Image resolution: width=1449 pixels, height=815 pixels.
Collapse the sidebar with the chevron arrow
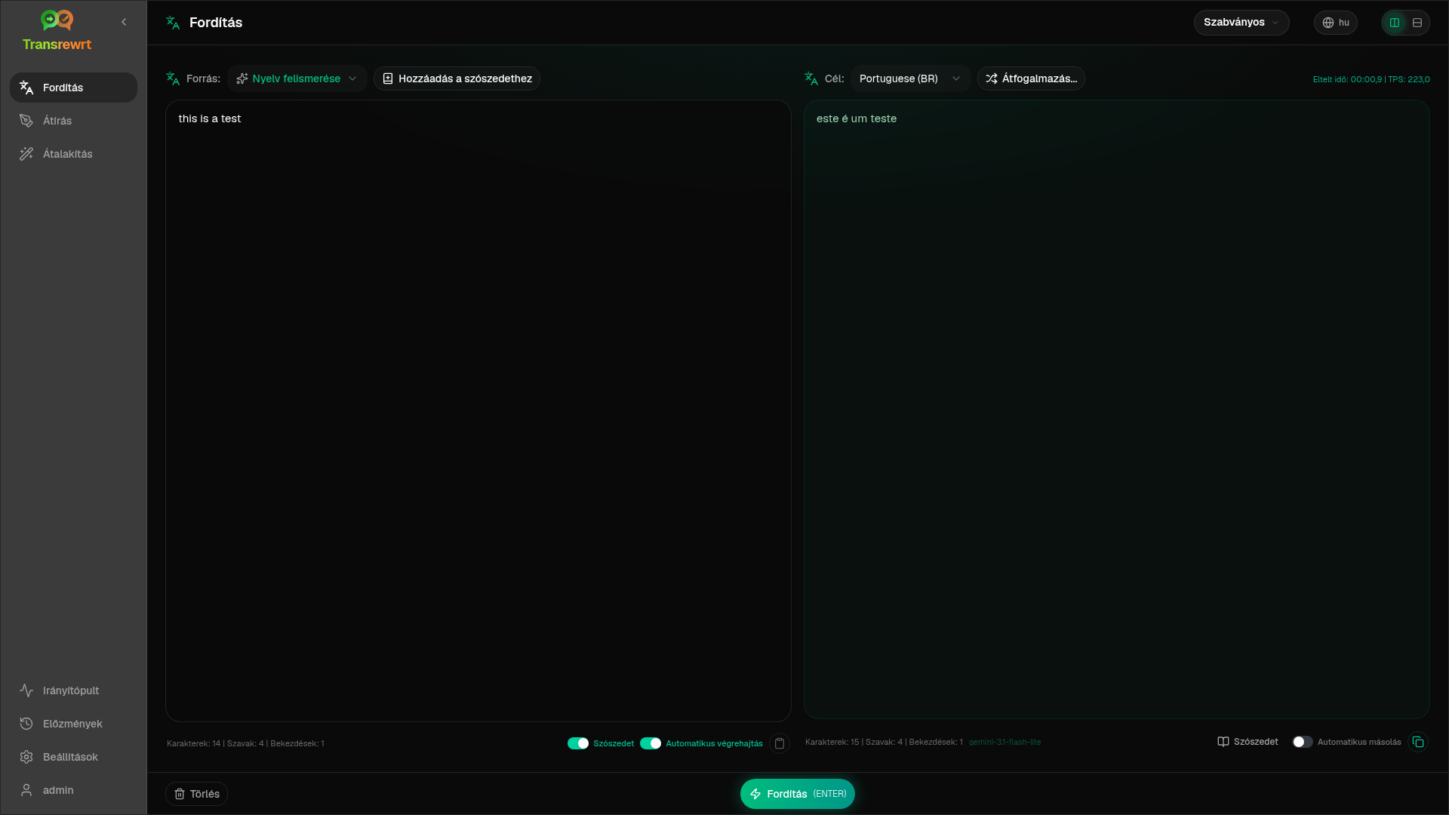[x=124, y=22]
